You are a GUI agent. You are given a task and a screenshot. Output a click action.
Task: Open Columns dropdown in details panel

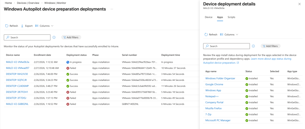[229, 34]
